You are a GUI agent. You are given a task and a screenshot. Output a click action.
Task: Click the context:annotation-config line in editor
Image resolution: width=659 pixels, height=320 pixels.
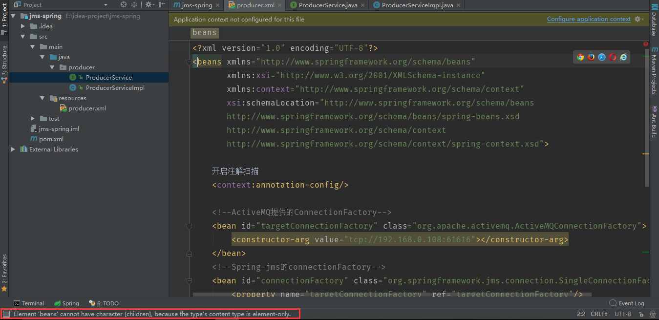point(280,185)
